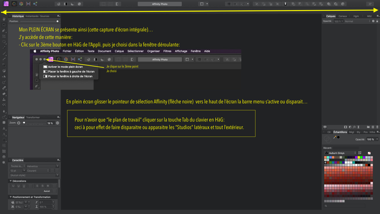Viewport: 380px width, 214px height.
Task: Collapse the Décorations section
Action: 11,181
